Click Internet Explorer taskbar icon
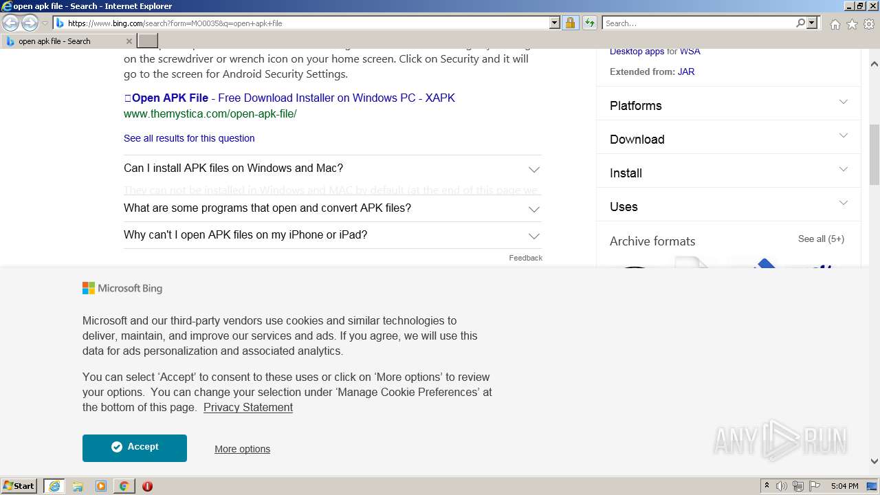 54,486
